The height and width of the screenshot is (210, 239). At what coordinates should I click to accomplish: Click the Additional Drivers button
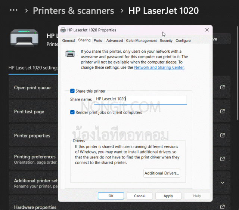click(162, 173)
